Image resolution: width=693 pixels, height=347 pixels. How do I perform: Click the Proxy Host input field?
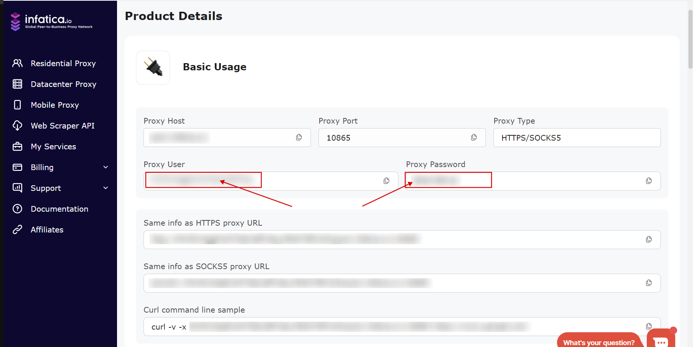(x=227, y=138)
